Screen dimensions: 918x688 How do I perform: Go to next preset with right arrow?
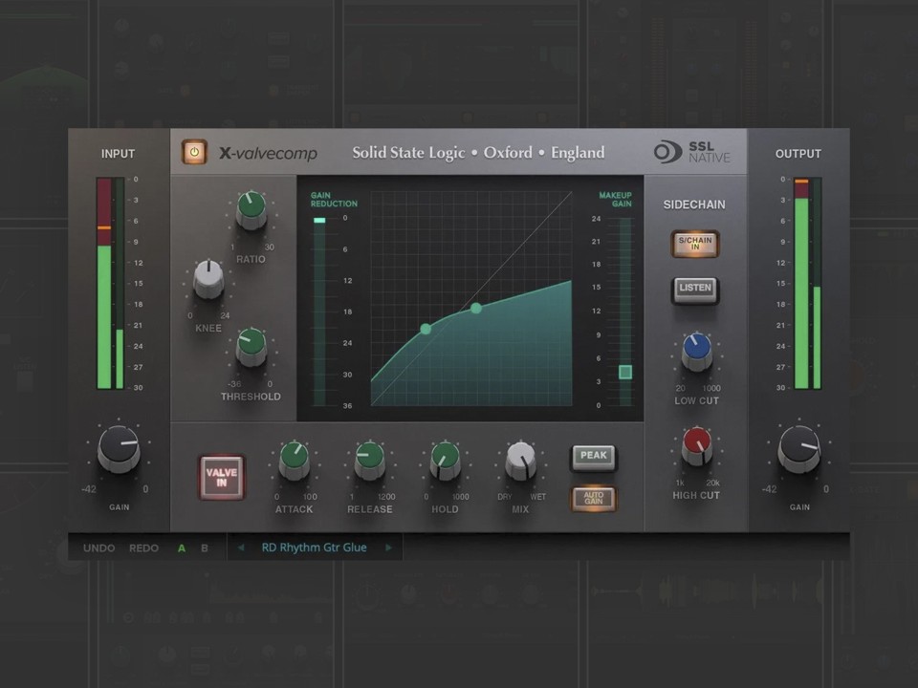click(388, 548)
